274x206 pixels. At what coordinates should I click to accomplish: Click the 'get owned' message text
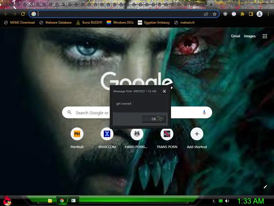tap(124, 104)
